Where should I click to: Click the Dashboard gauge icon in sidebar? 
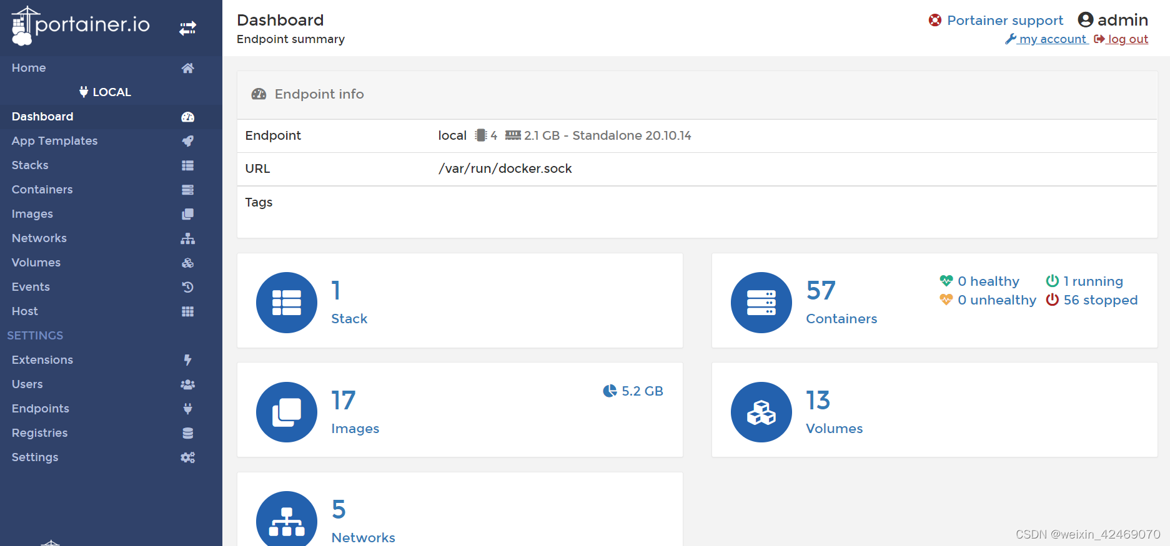point(187,117)
